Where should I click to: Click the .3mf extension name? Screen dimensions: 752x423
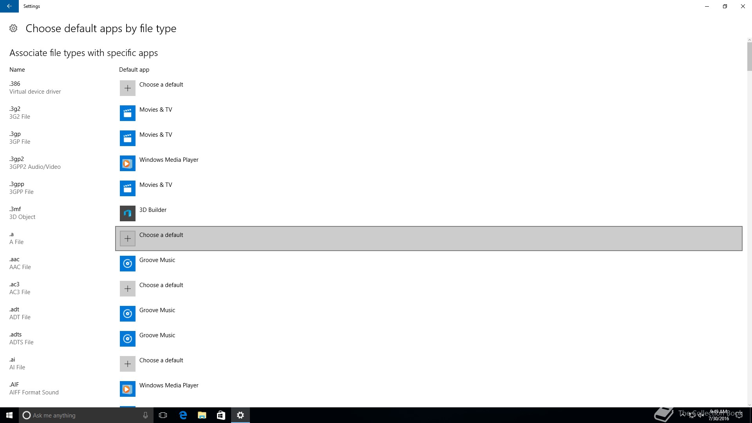tap(15, 209)
